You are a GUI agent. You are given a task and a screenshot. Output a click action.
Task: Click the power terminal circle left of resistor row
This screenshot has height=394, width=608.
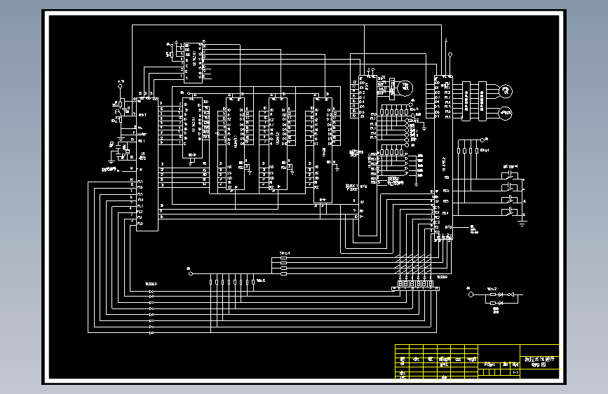(190, 273)
